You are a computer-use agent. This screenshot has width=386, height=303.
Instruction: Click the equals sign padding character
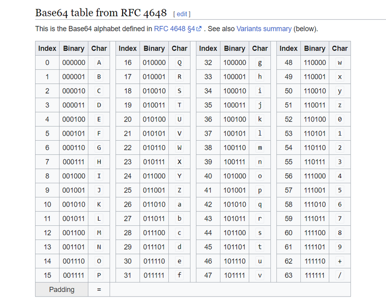(x=99, y=289)
